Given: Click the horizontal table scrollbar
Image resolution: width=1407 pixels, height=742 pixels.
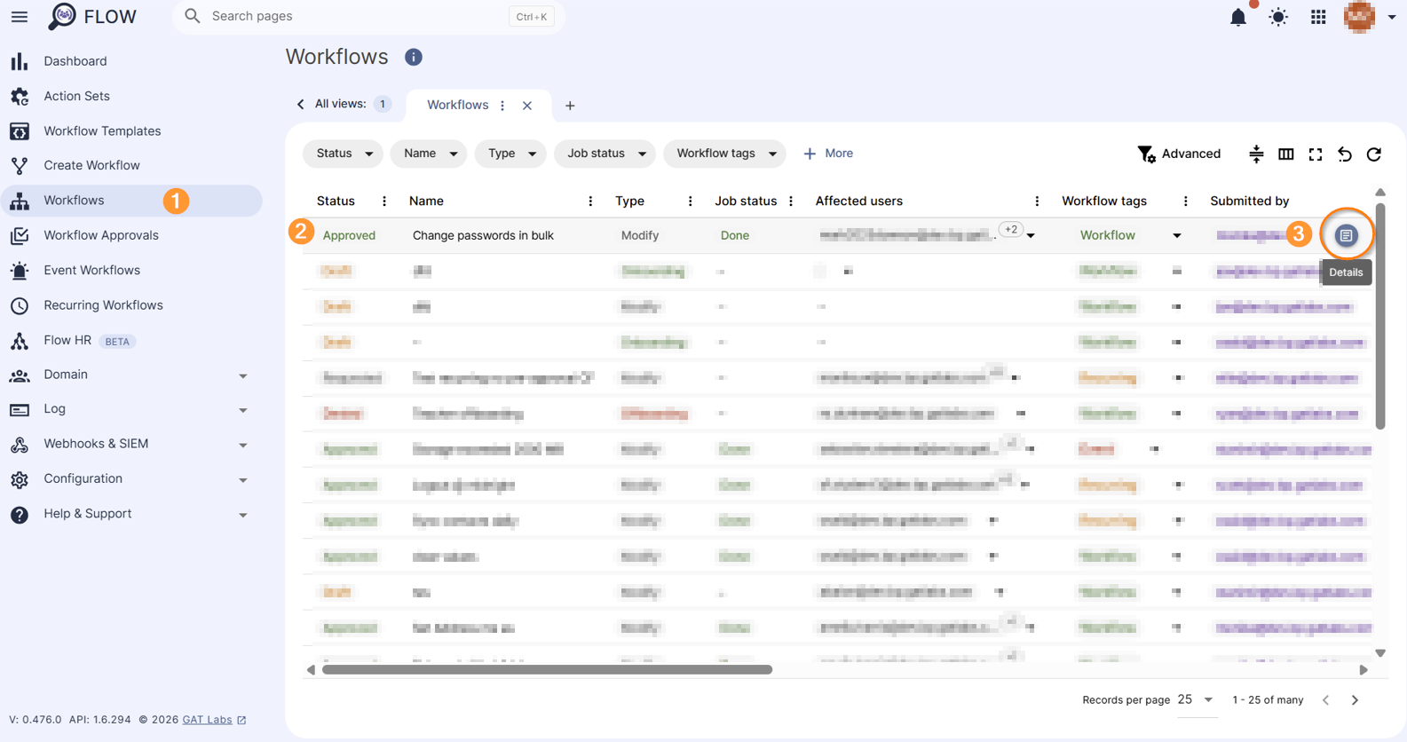Looking at the screenshot, I should pos(547,670).
